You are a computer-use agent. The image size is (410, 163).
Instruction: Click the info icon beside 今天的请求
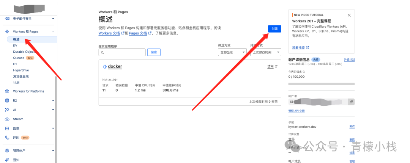(x=304, y=71)
